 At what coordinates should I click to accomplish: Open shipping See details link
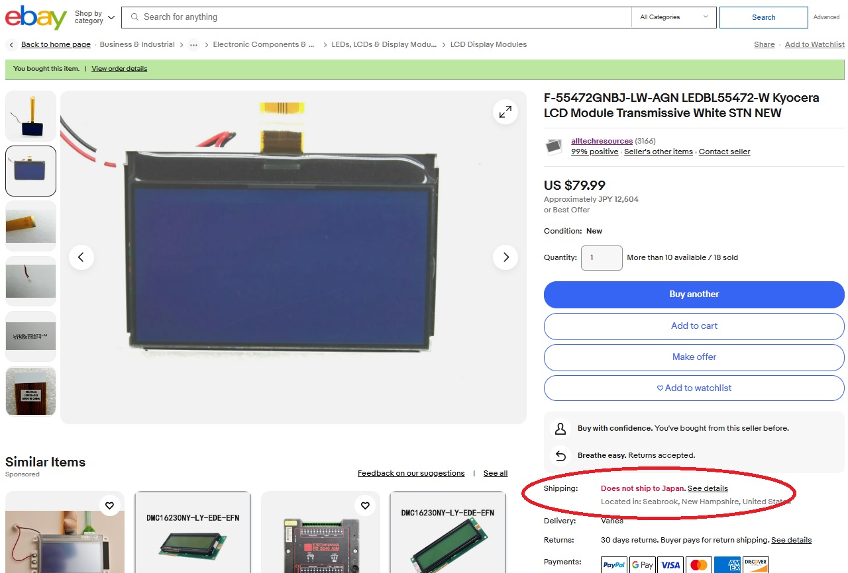[x=708, y=488]
